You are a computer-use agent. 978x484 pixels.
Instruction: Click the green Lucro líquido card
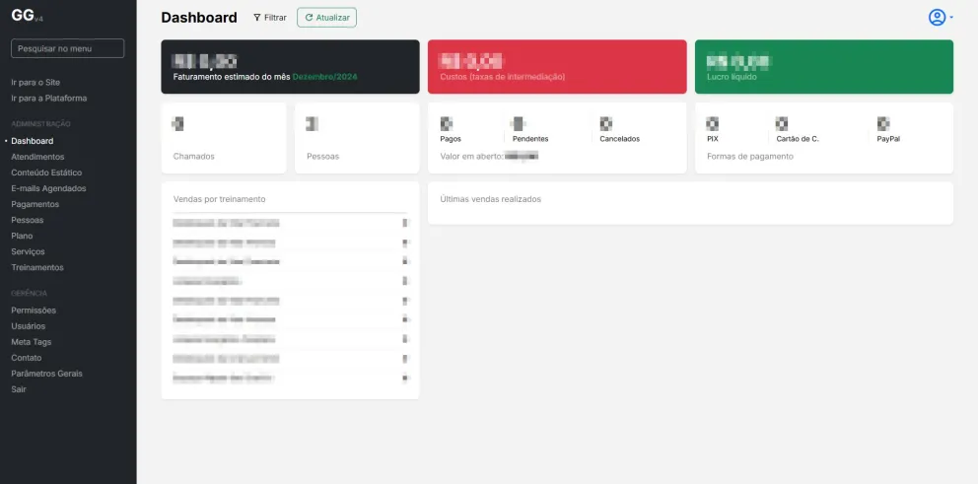point(824,67)
